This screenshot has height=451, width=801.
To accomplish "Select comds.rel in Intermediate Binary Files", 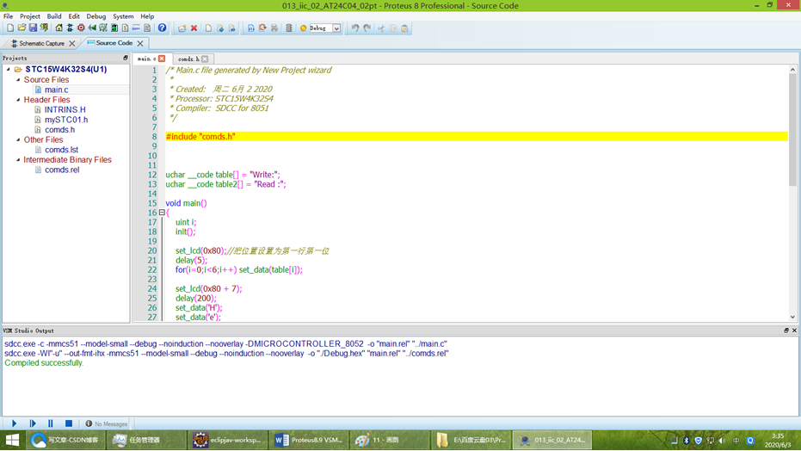I will [62, 170].
